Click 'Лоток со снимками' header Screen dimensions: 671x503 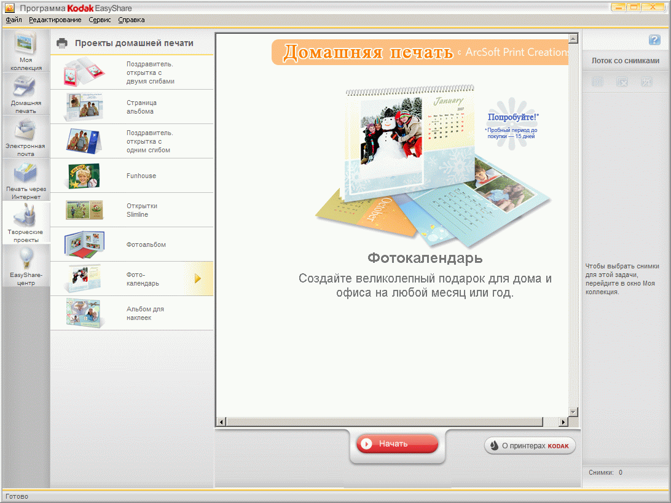pyautogui.click(x=625, y=61)
